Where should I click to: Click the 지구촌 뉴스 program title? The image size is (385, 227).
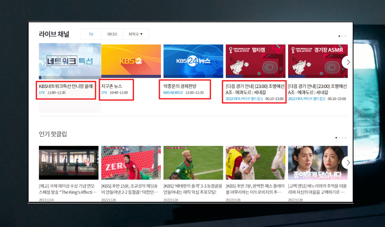tap(111, 86)
